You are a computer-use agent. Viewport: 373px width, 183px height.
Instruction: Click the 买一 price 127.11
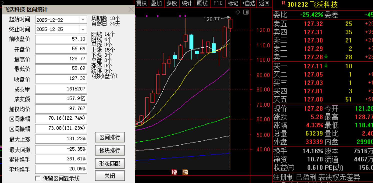(x=313, y=66)
